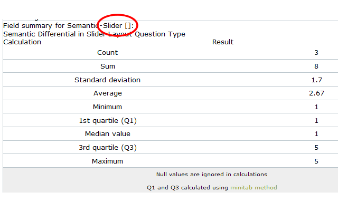This screenshot has width=338, height=211.
Task: Select the Minimum row label
Action: coord(108,107)
